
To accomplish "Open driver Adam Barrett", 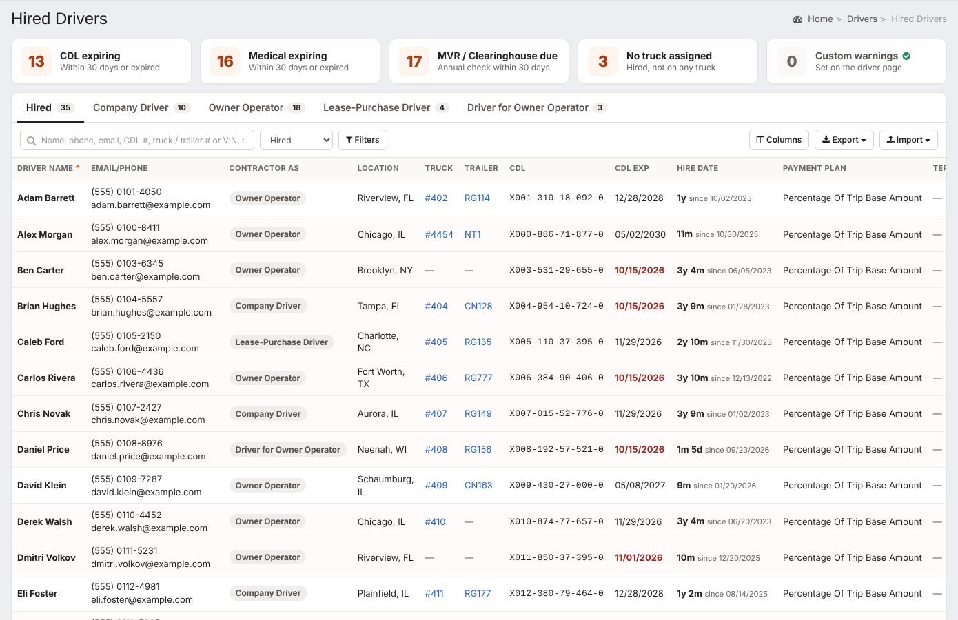I will coord(45,198).
